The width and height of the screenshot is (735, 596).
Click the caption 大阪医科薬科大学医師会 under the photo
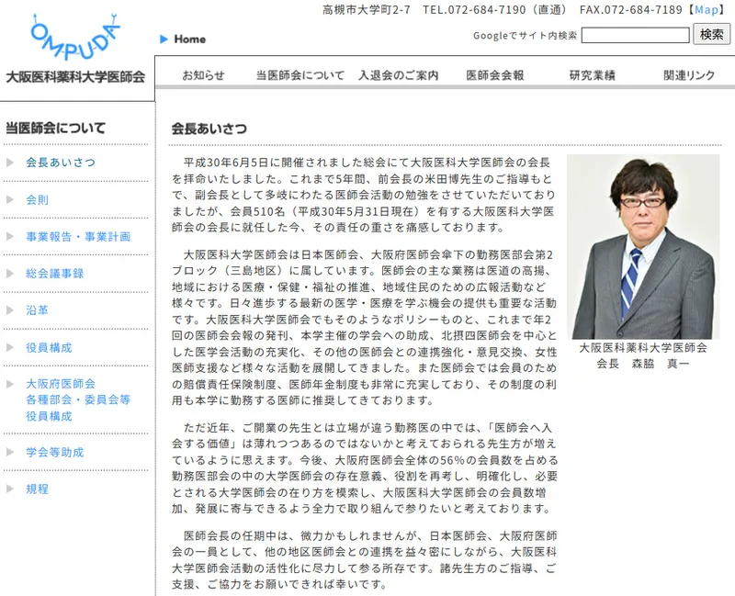tap(643, 348)
